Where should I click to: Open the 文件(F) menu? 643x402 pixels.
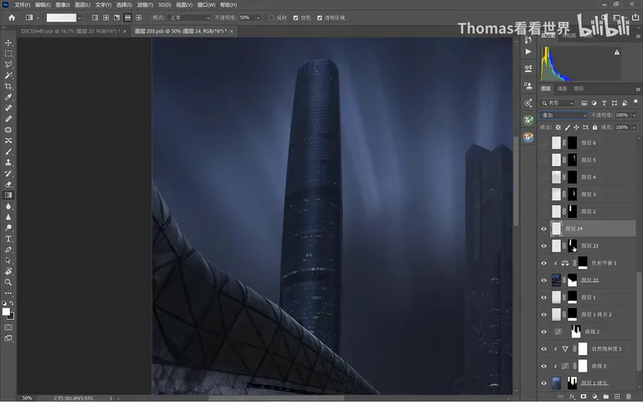[22, 5]
